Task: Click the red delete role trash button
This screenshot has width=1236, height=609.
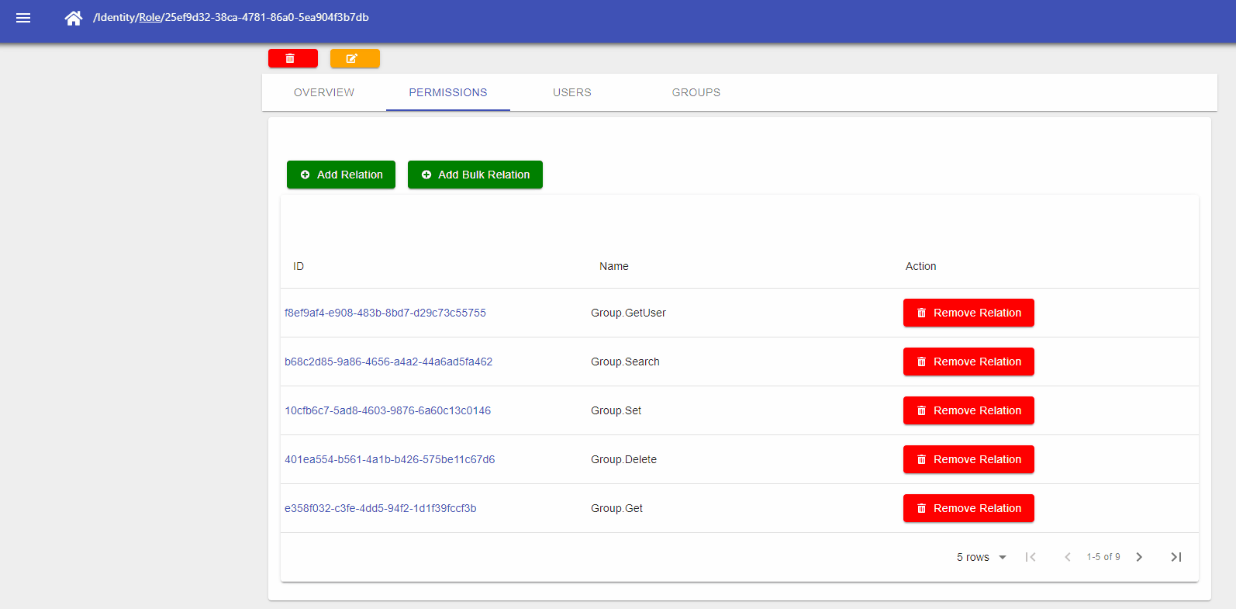Action: coord(292,58)
